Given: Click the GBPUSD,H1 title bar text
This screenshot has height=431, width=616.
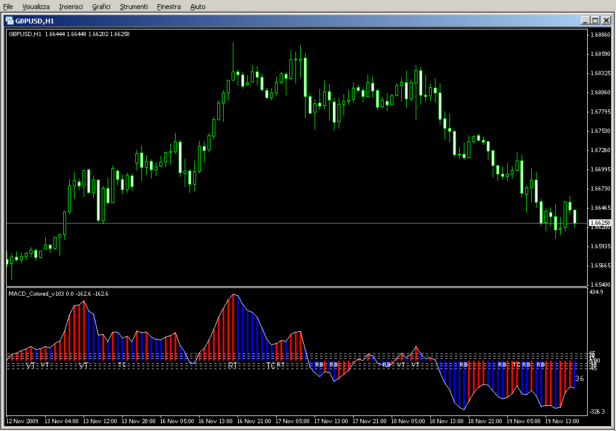Looking at the screenshot, I should click(34, 21).
